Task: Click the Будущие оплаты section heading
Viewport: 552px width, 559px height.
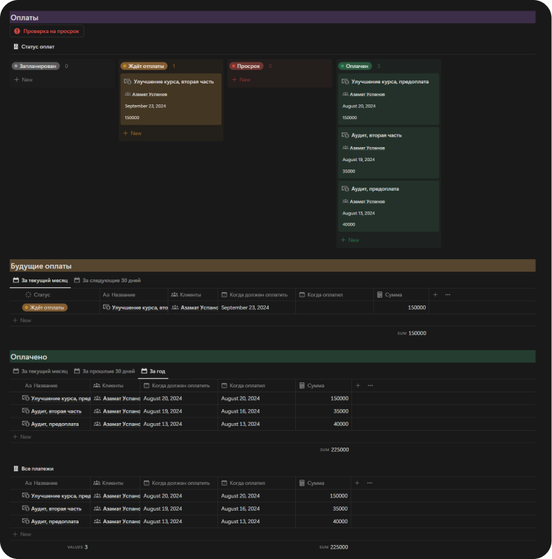Action: coord(41,266)
